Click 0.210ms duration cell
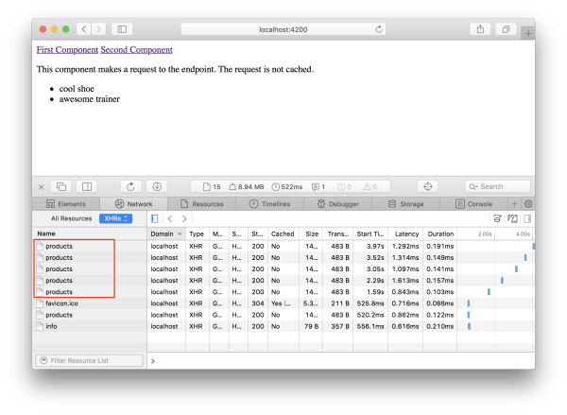Image resolution: width=567 pixels, height=415 pixels. [x=440, y=326]
